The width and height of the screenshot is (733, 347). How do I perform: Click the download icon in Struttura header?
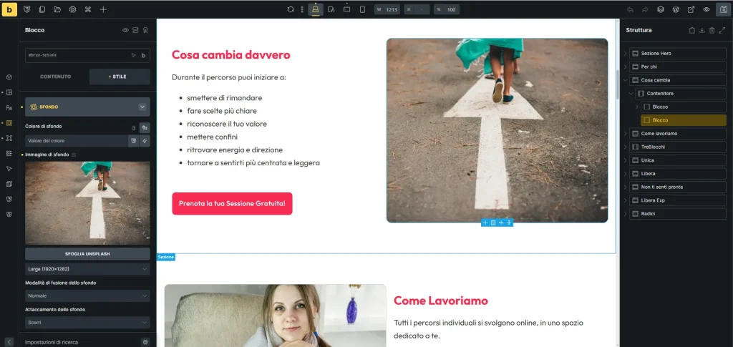(702, 30)
